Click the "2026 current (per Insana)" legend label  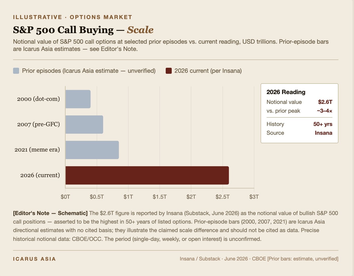click(208, 71)
